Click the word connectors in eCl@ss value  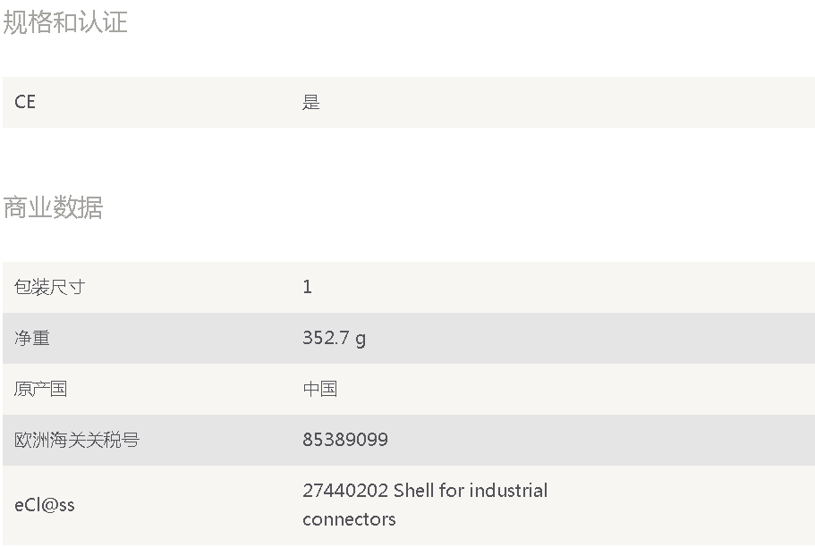[x=349, y=519]
